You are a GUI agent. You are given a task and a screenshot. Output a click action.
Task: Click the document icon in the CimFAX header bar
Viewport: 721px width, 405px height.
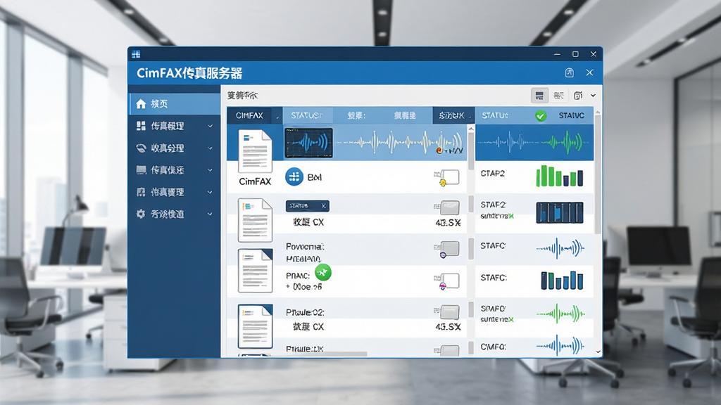(569, 72)
